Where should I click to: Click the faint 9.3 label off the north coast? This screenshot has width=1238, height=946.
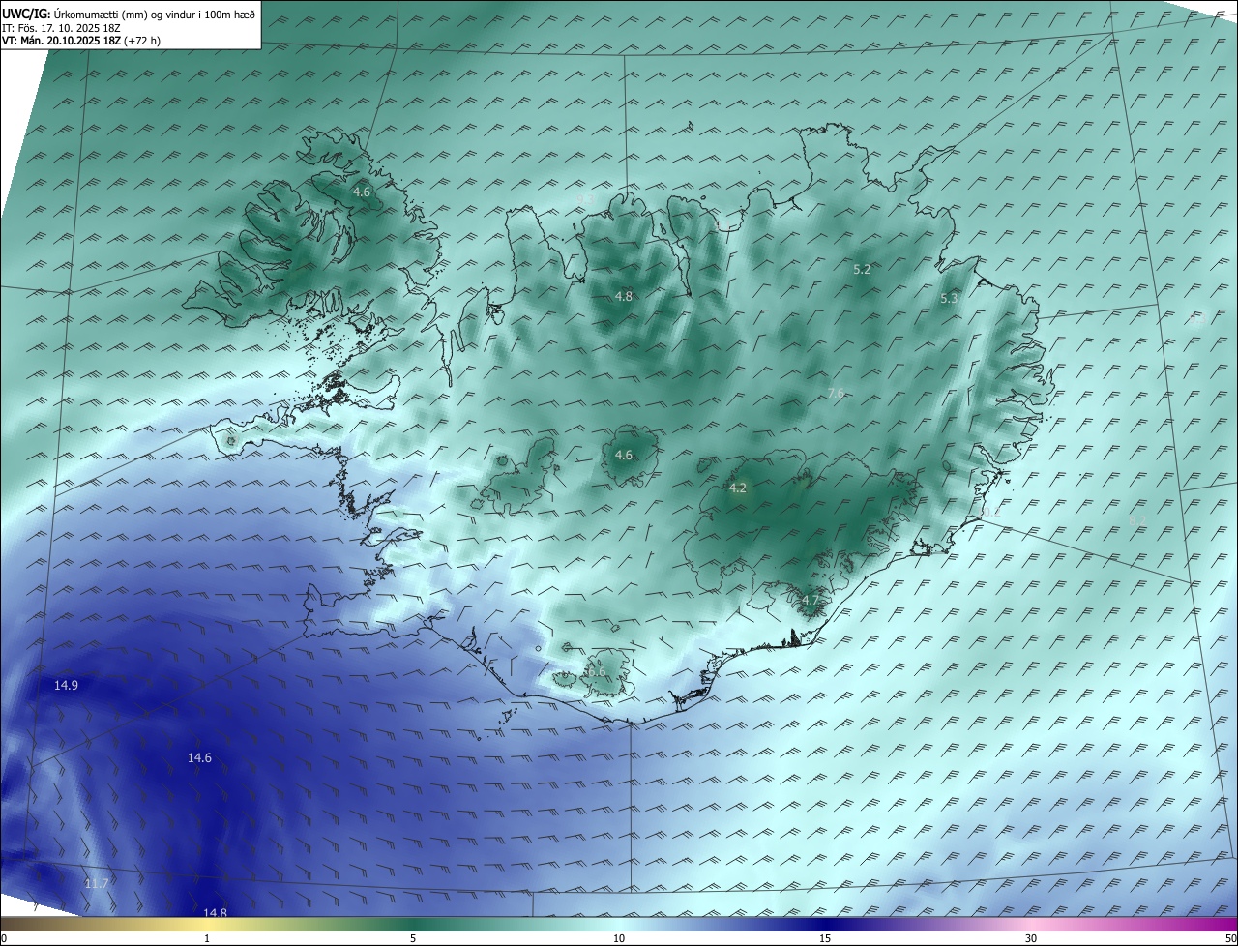click(584, 198)
